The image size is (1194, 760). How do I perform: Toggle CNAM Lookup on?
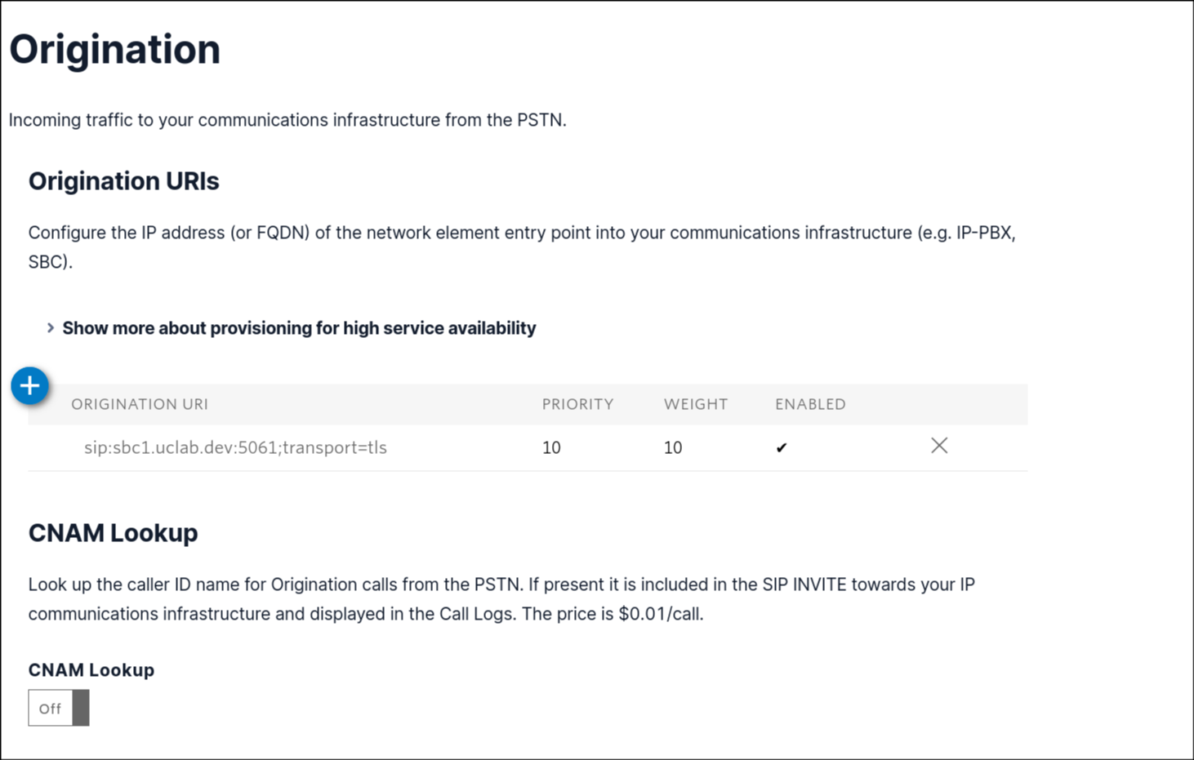[58, 708]
